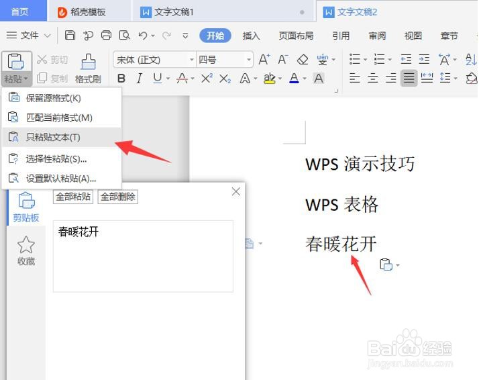Click the 春暖花开 line in document
479x380 pixels.
341,244
